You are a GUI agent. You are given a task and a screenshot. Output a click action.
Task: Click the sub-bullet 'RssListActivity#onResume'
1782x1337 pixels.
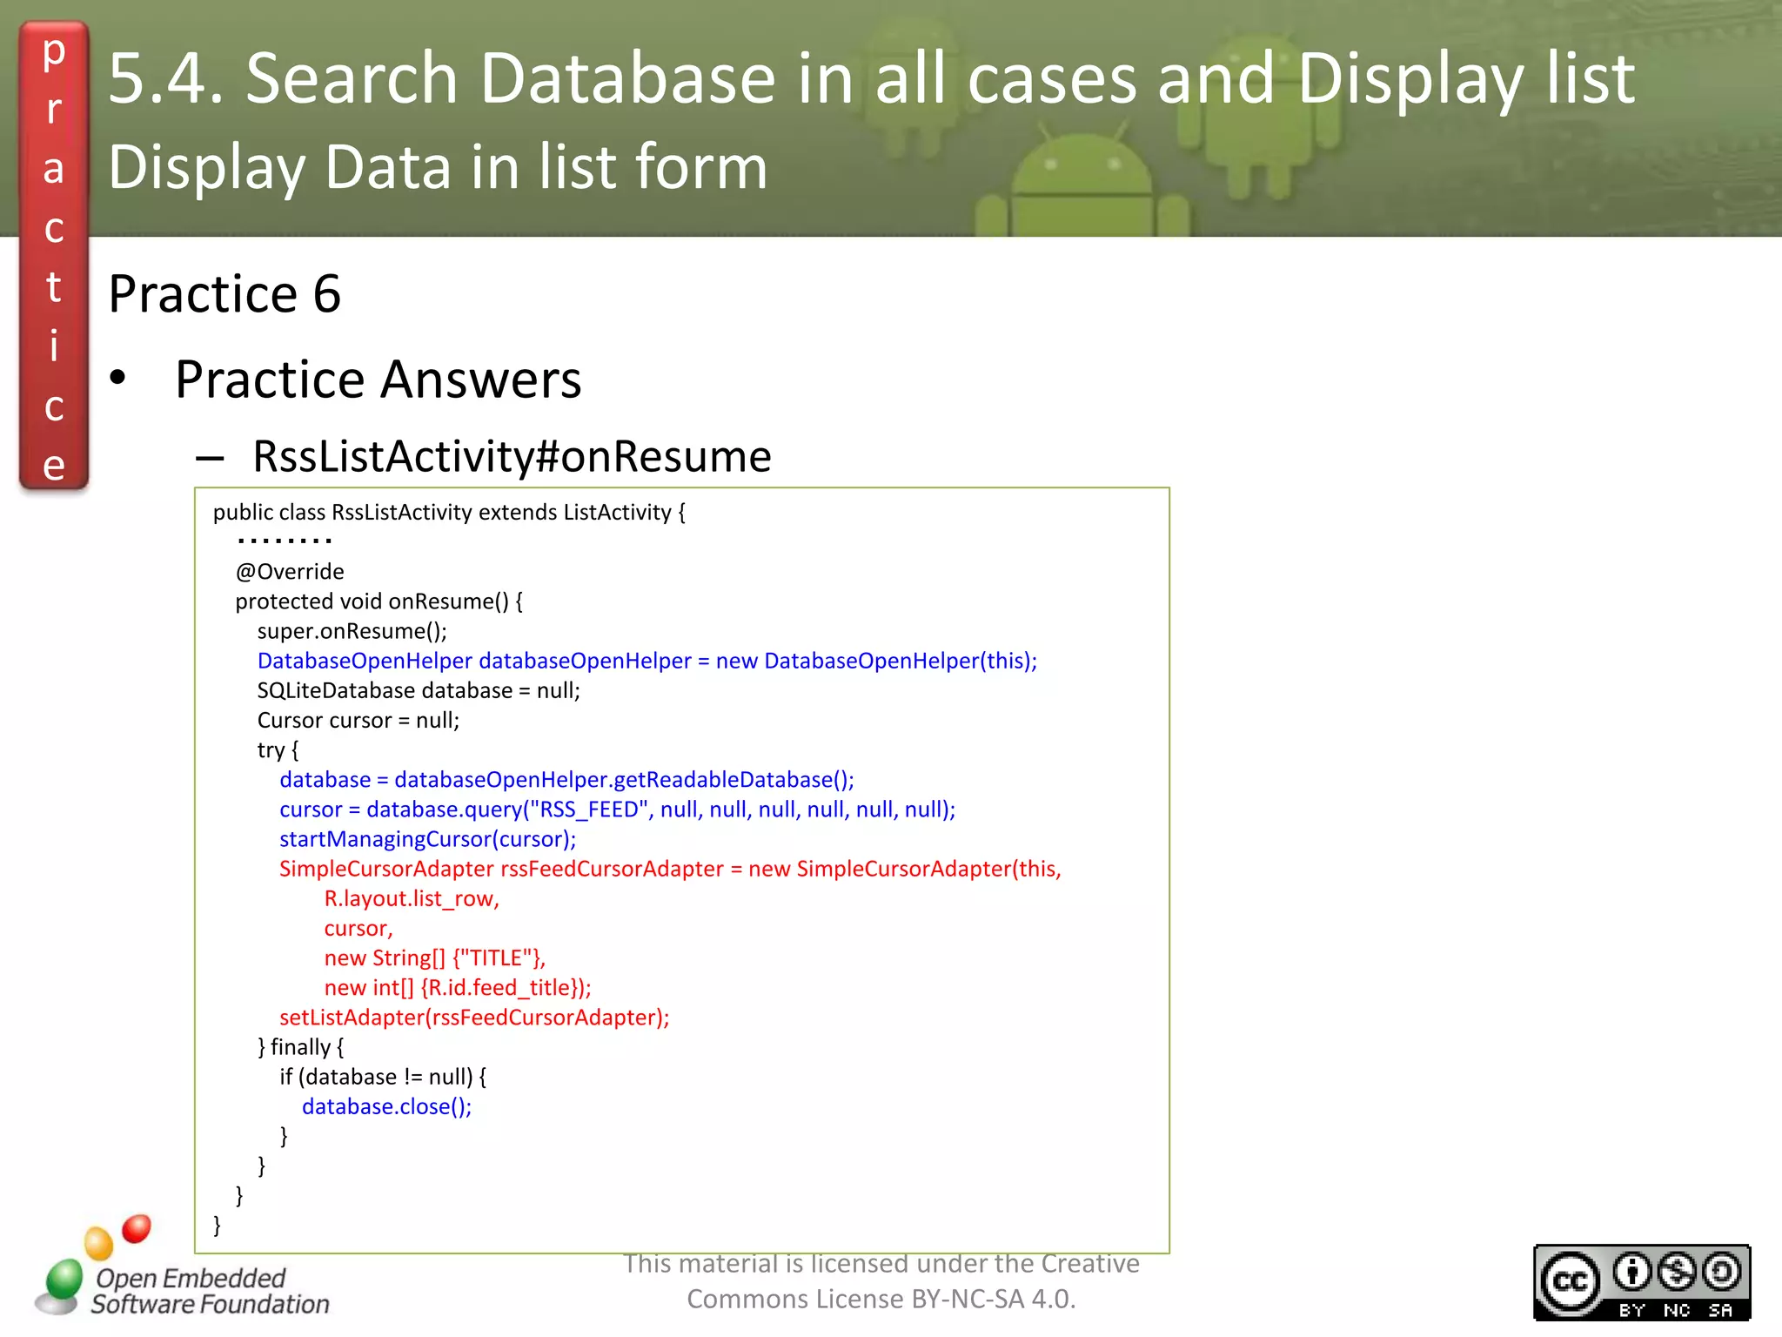[512, 456]
